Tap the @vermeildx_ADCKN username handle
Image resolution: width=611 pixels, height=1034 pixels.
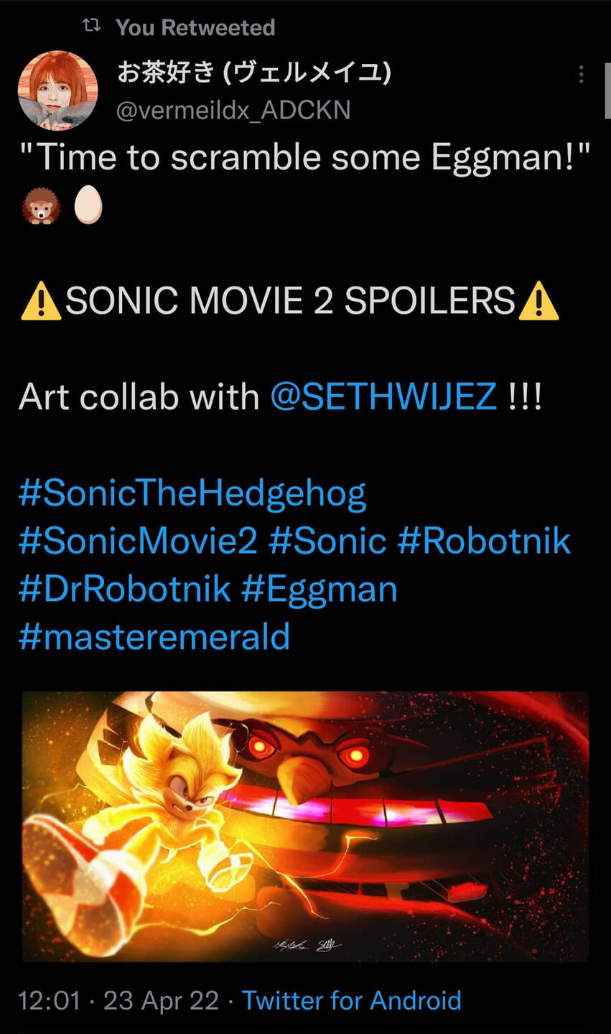tap(233, 111)
